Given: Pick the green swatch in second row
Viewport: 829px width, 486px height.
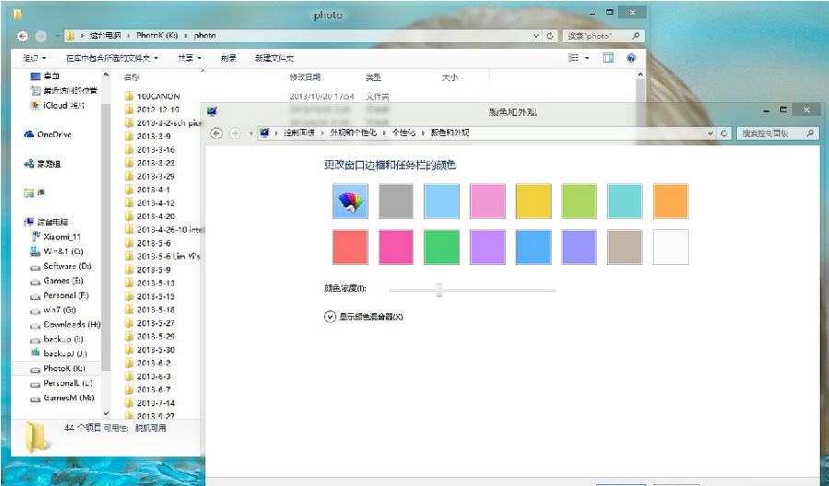Looking at the screenshot, I should pos(441,247).
